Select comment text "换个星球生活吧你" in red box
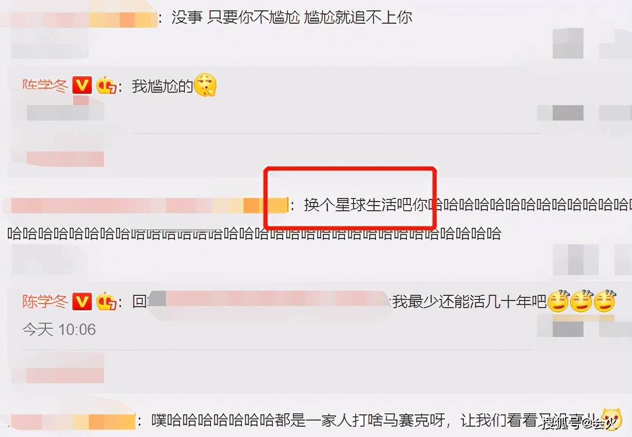Screen dimensions: 632x437 (366, 206)
